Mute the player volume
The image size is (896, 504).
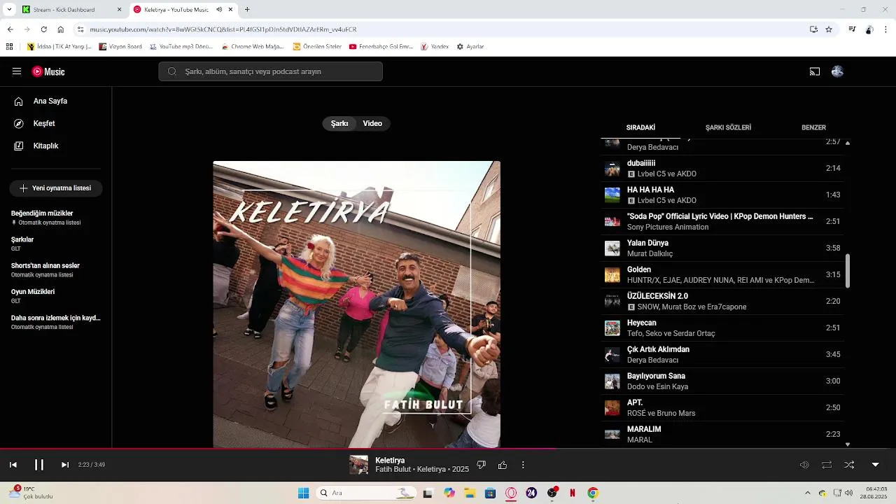pyautogui.click(x=804, y=465)
